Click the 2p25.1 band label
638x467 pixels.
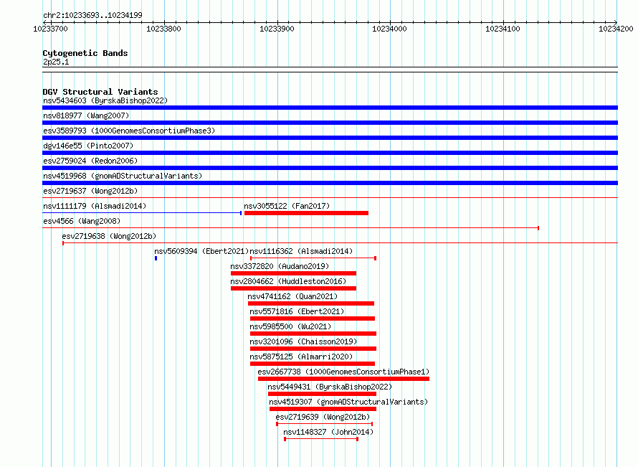56,62
